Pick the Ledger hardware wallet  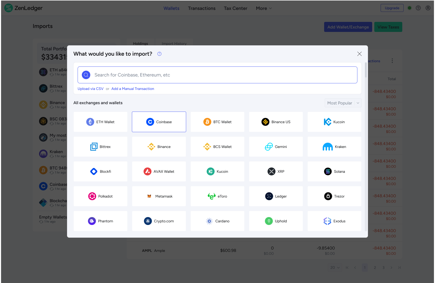(x=276, y=196)
